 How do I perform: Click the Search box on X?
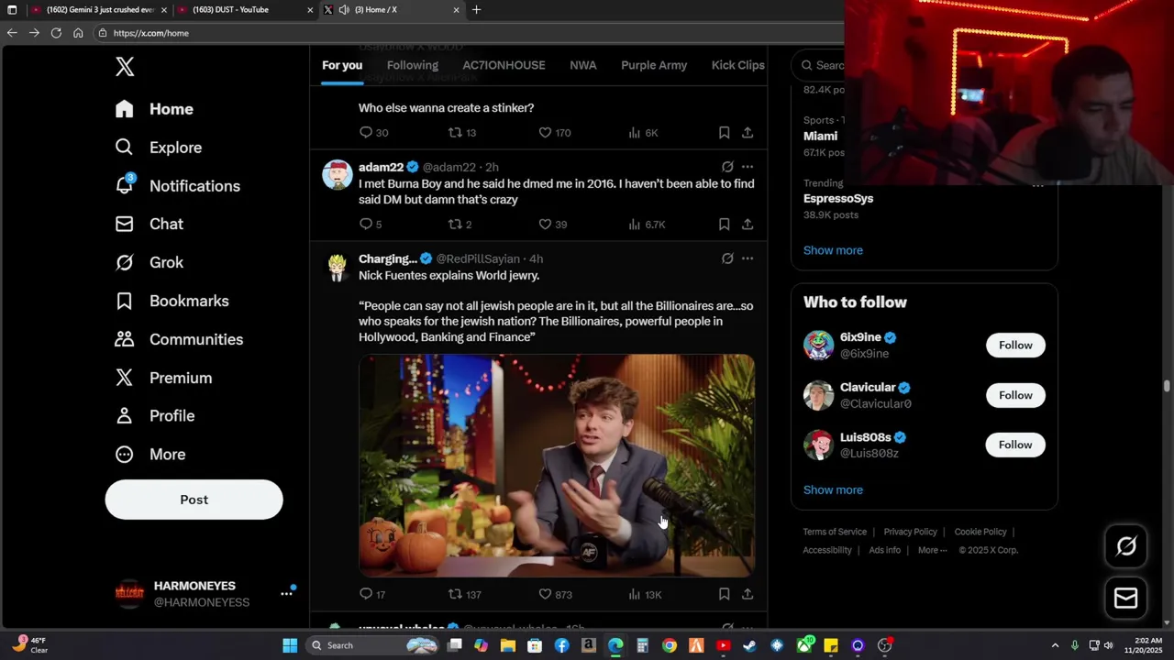819,65
